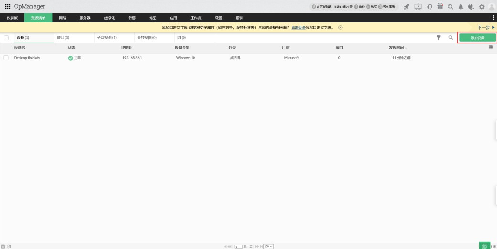Open the 报表 reports menu
497x249 pixels.
[x=239, y=18]
